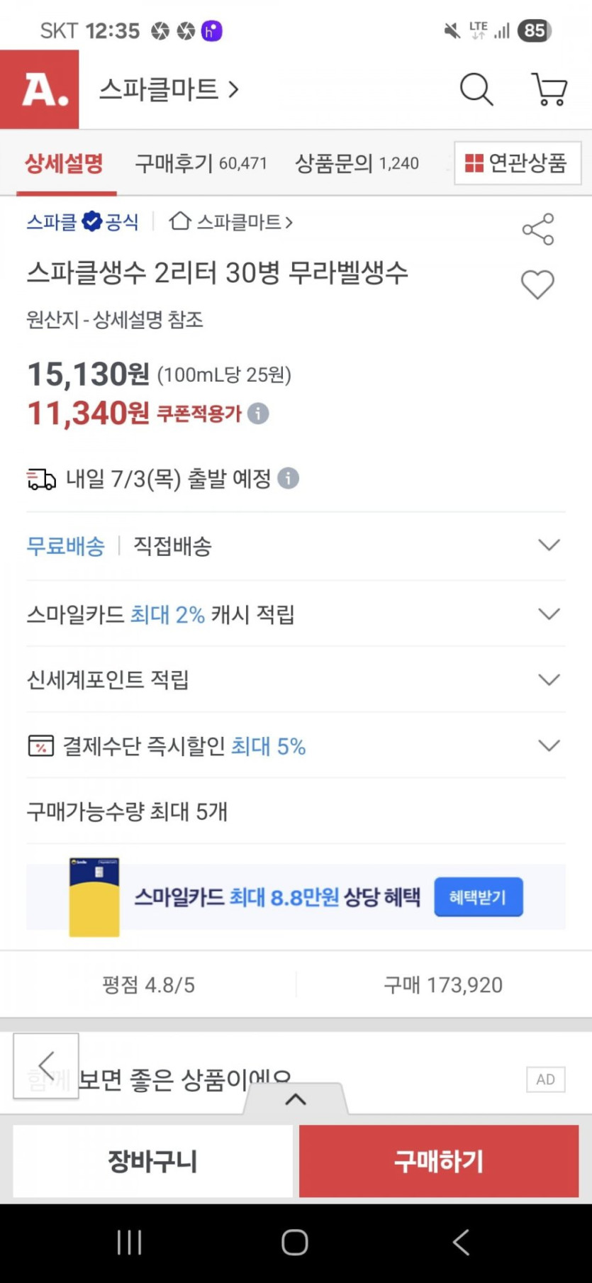Switch to the 상품문의 tab
This screenshot has height=1283, width=592.
tap(357, 164)
